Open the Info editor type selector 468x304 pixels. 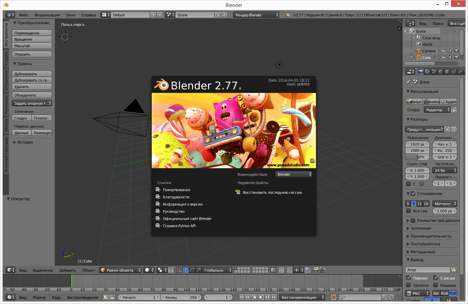(10, 15)
